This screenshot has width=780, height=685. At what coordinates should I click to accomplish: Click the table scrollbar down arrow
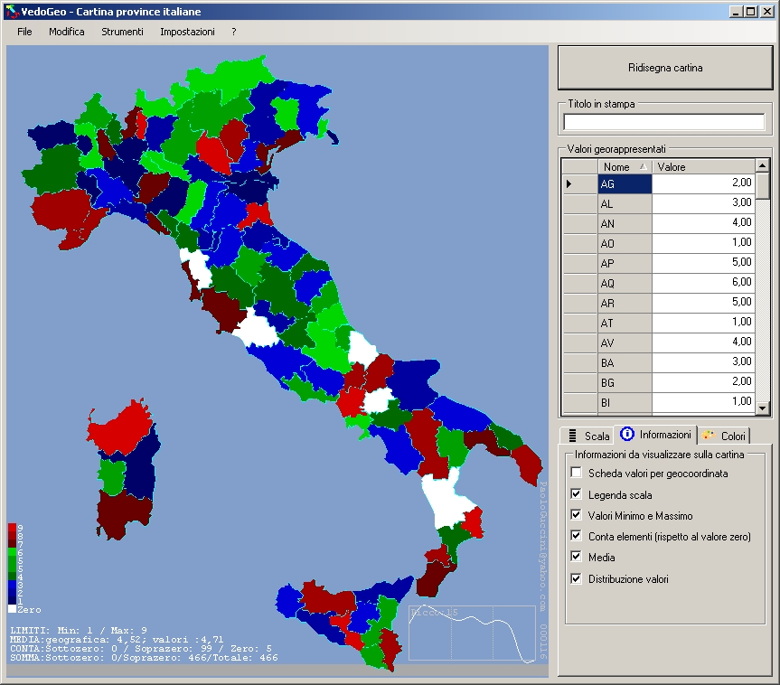[x=762, y=408]
